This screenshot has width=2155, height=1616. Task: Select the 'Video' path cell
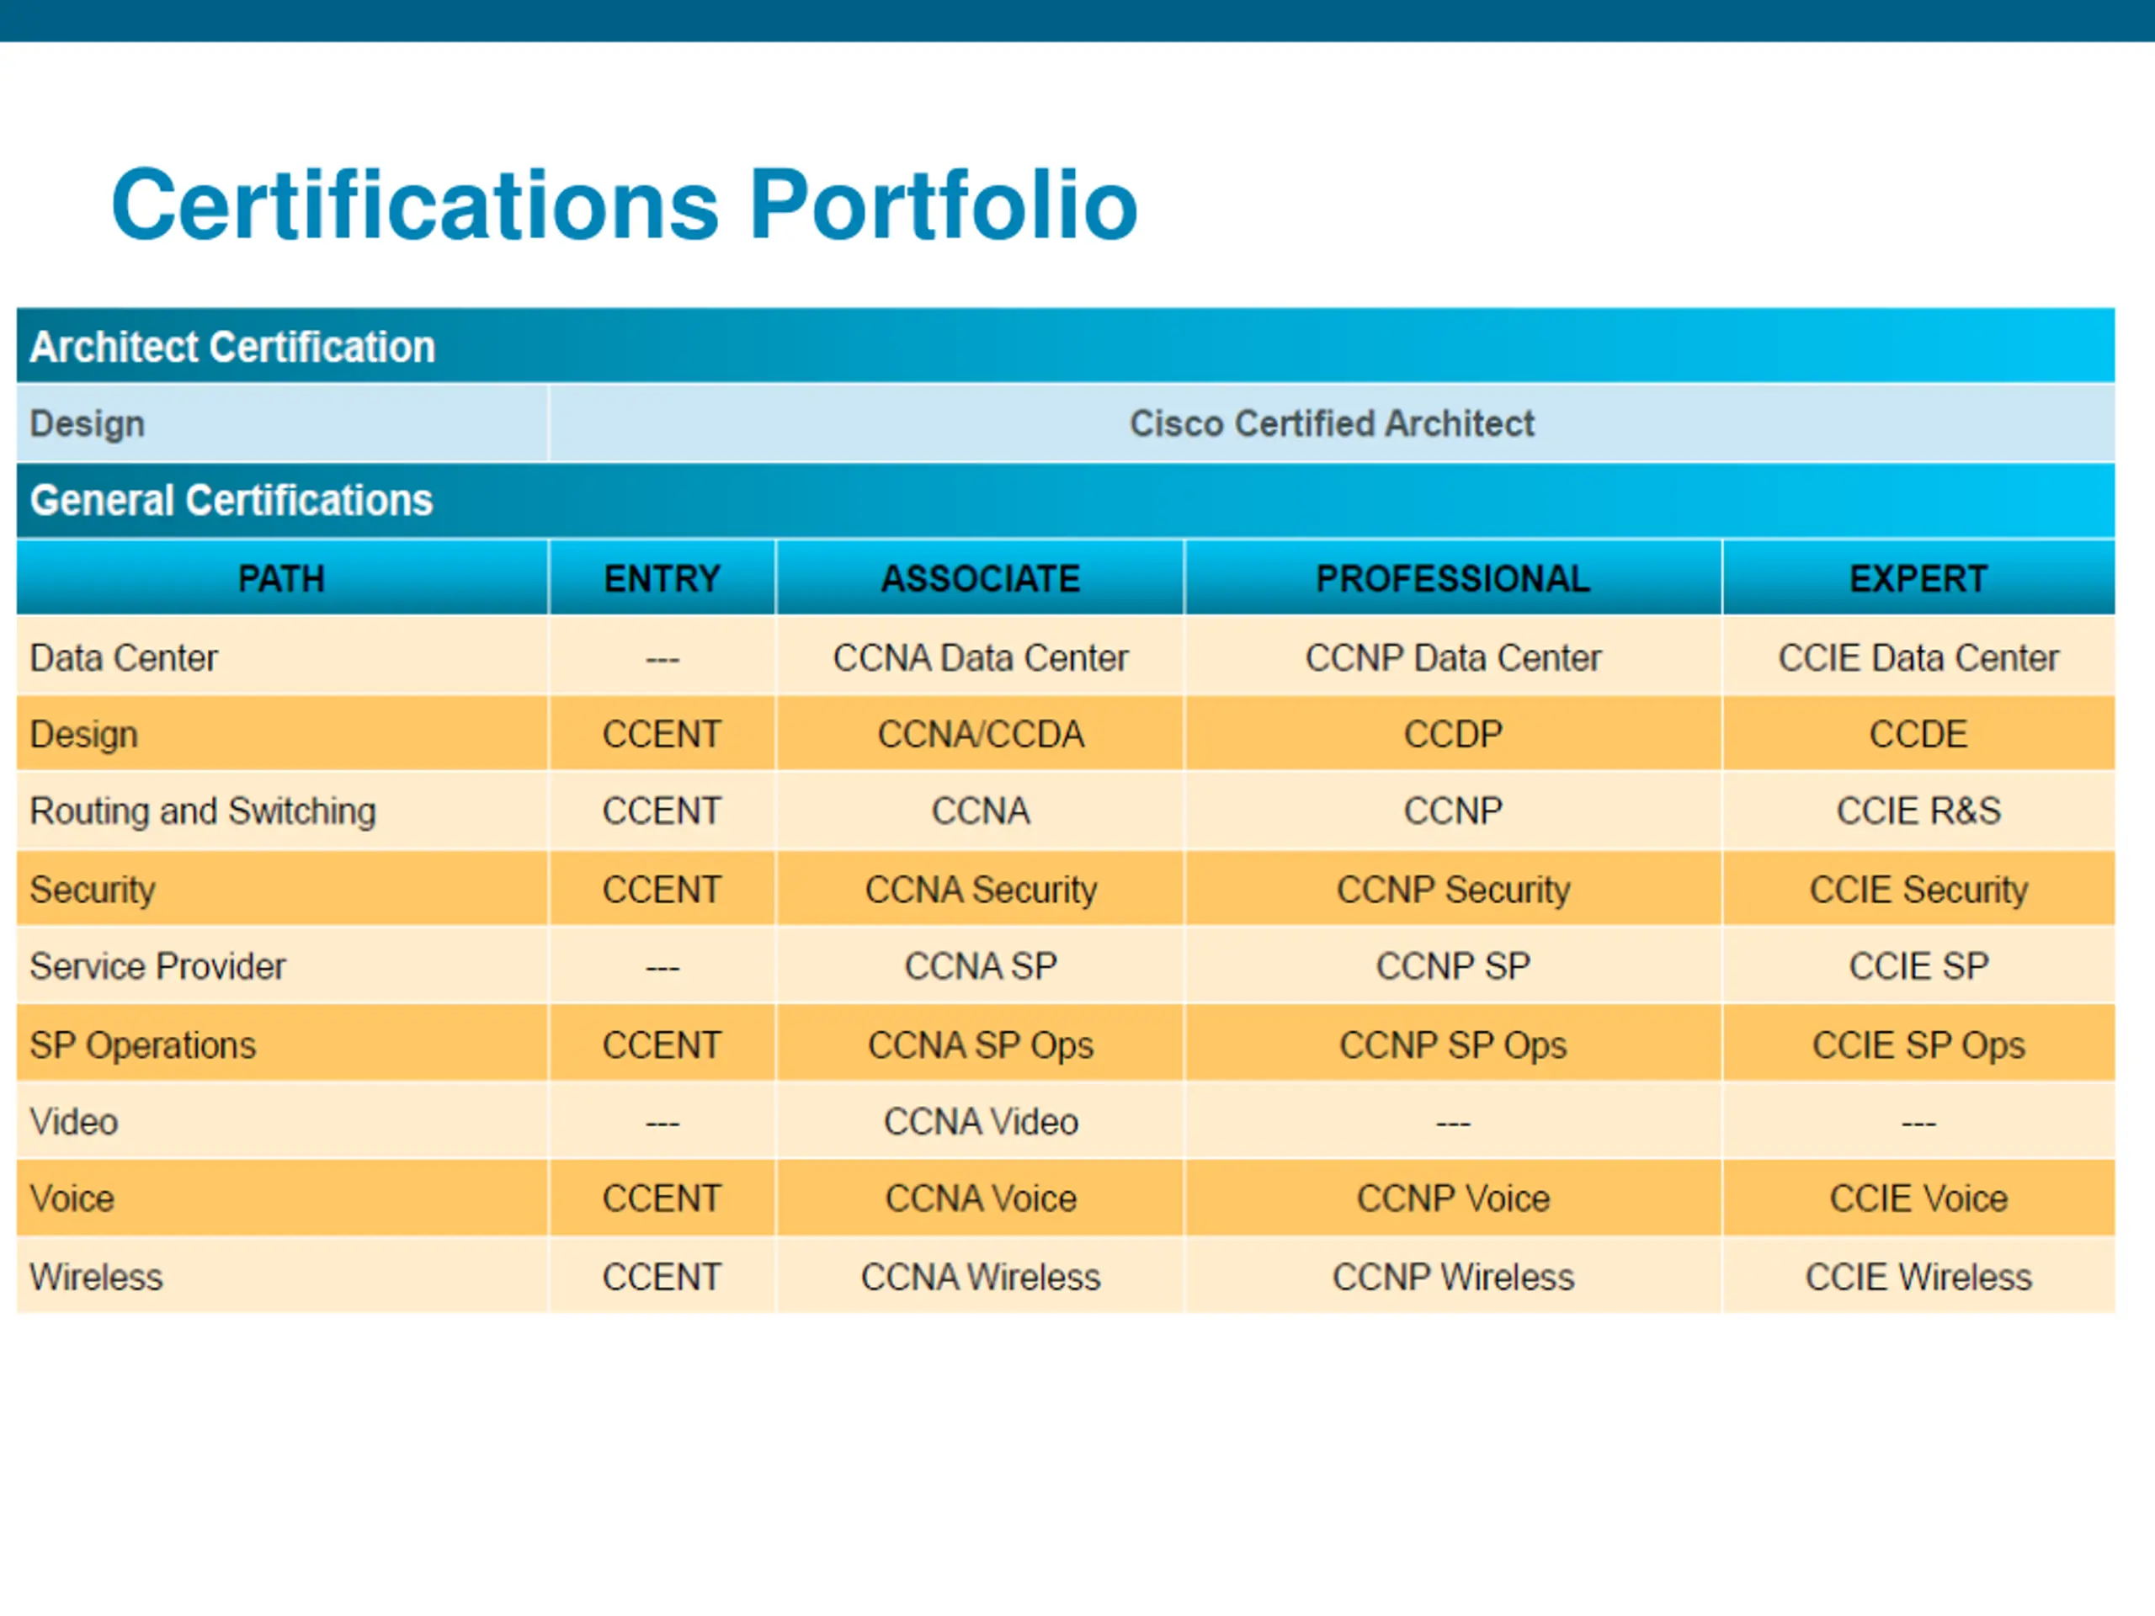point(281,1121)
